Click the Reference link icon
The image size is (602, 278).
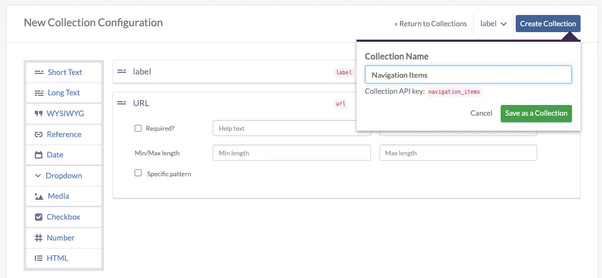39,134
